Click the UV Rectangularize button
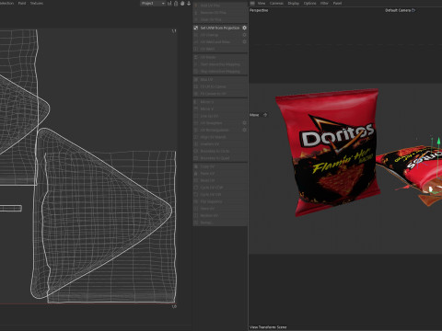This screenshot has height=331, width=442. pos(220,130)
